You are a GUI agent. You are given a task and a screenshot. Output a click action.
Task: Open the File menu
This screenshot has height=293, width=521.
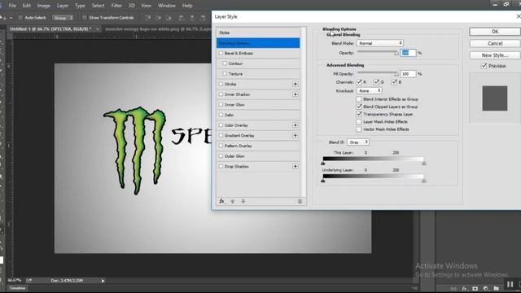pyautogui.click(x=12, y=6)
